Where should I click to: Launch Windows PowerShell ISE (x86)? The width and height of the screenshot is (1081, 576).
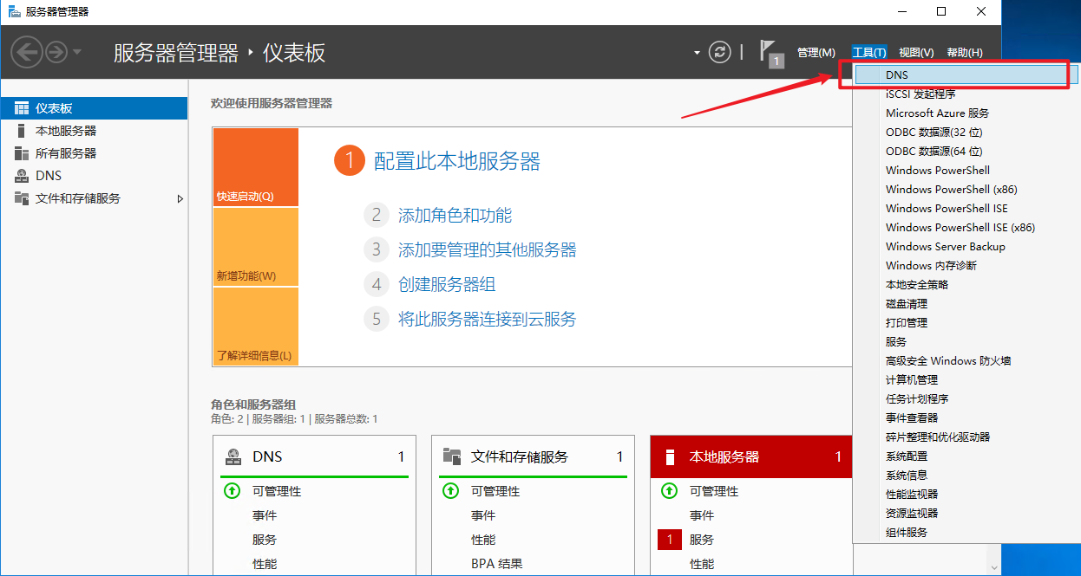pos(960,227)
